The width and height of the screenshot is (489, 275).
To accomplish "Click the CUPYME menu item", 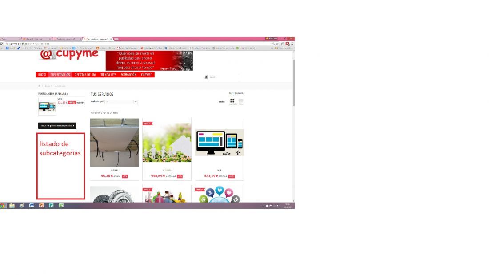I will tap(146, 75).
